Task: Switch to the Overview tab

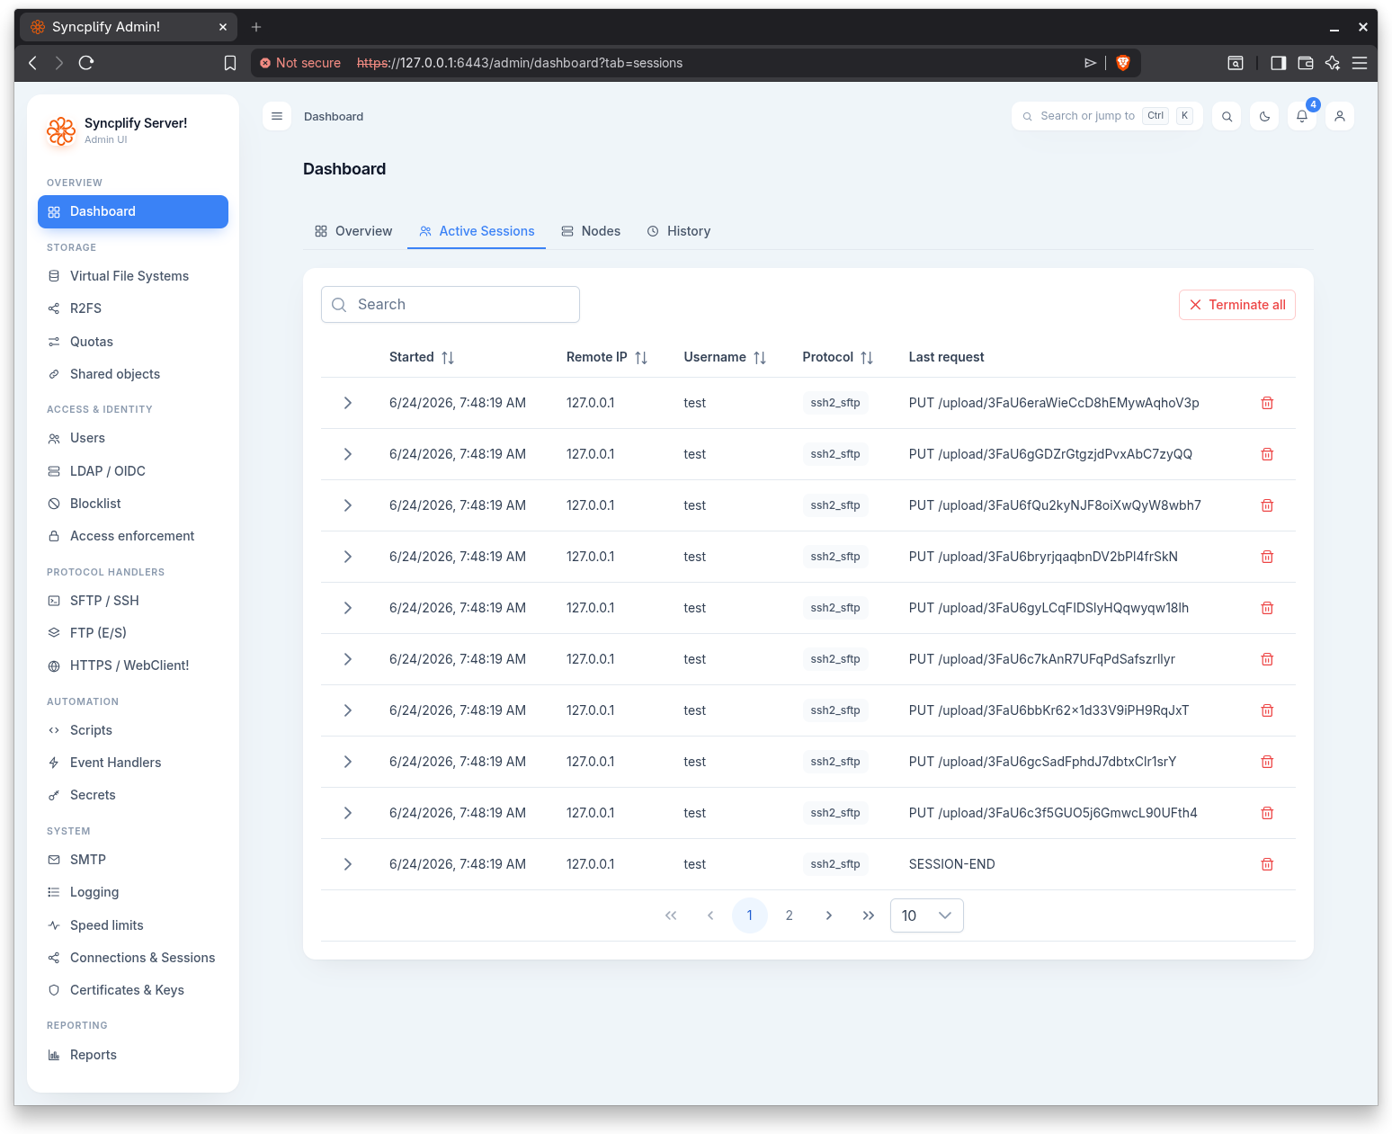Action: pyautogui.click(x=353, y=231)
